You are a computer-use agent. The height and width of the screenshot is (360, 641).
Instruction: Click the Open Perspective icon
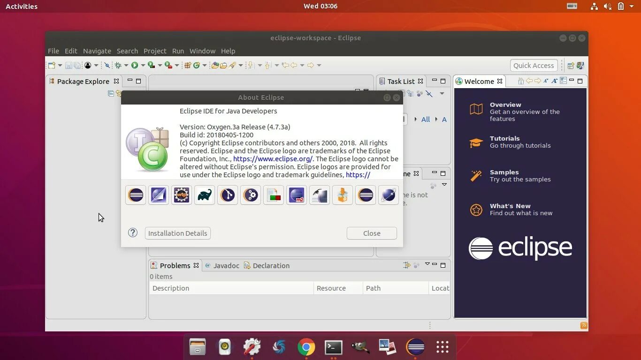[x=571, y=66]
